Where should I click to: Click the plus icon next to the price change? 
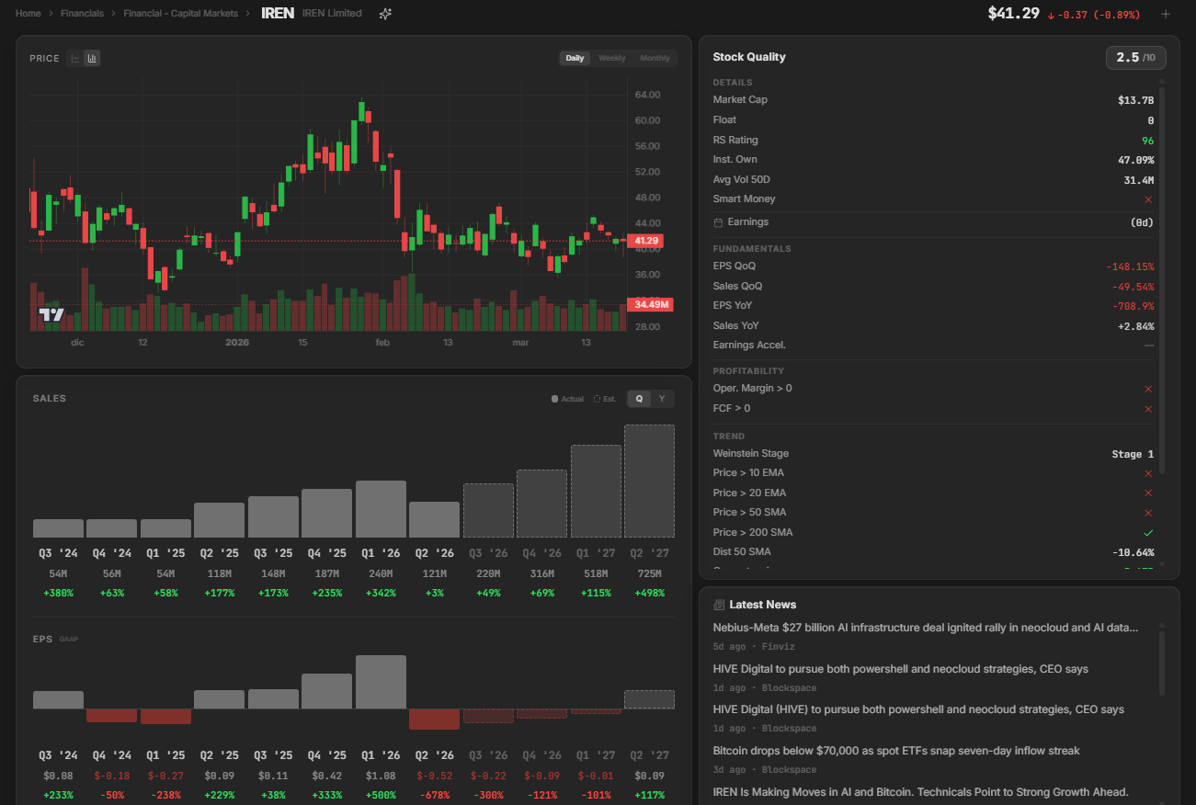1166,14
